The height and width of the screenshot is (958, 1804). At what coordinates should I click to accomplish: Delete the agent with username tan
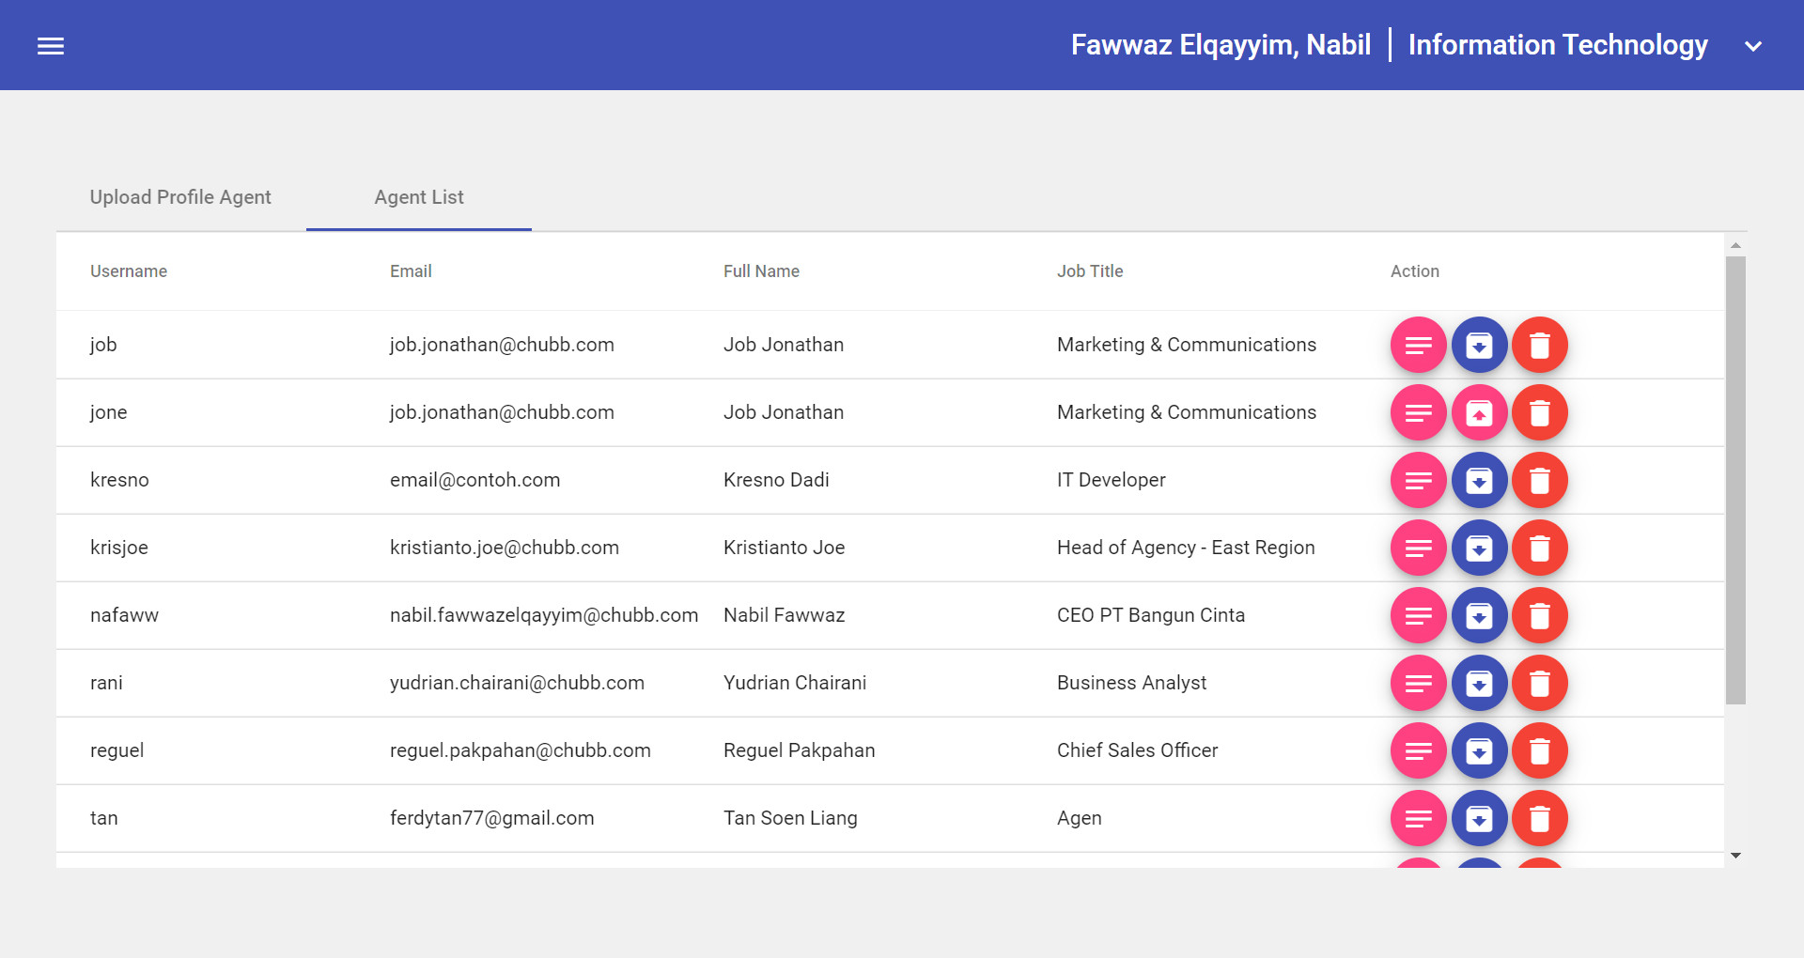tap(1539, 819)
